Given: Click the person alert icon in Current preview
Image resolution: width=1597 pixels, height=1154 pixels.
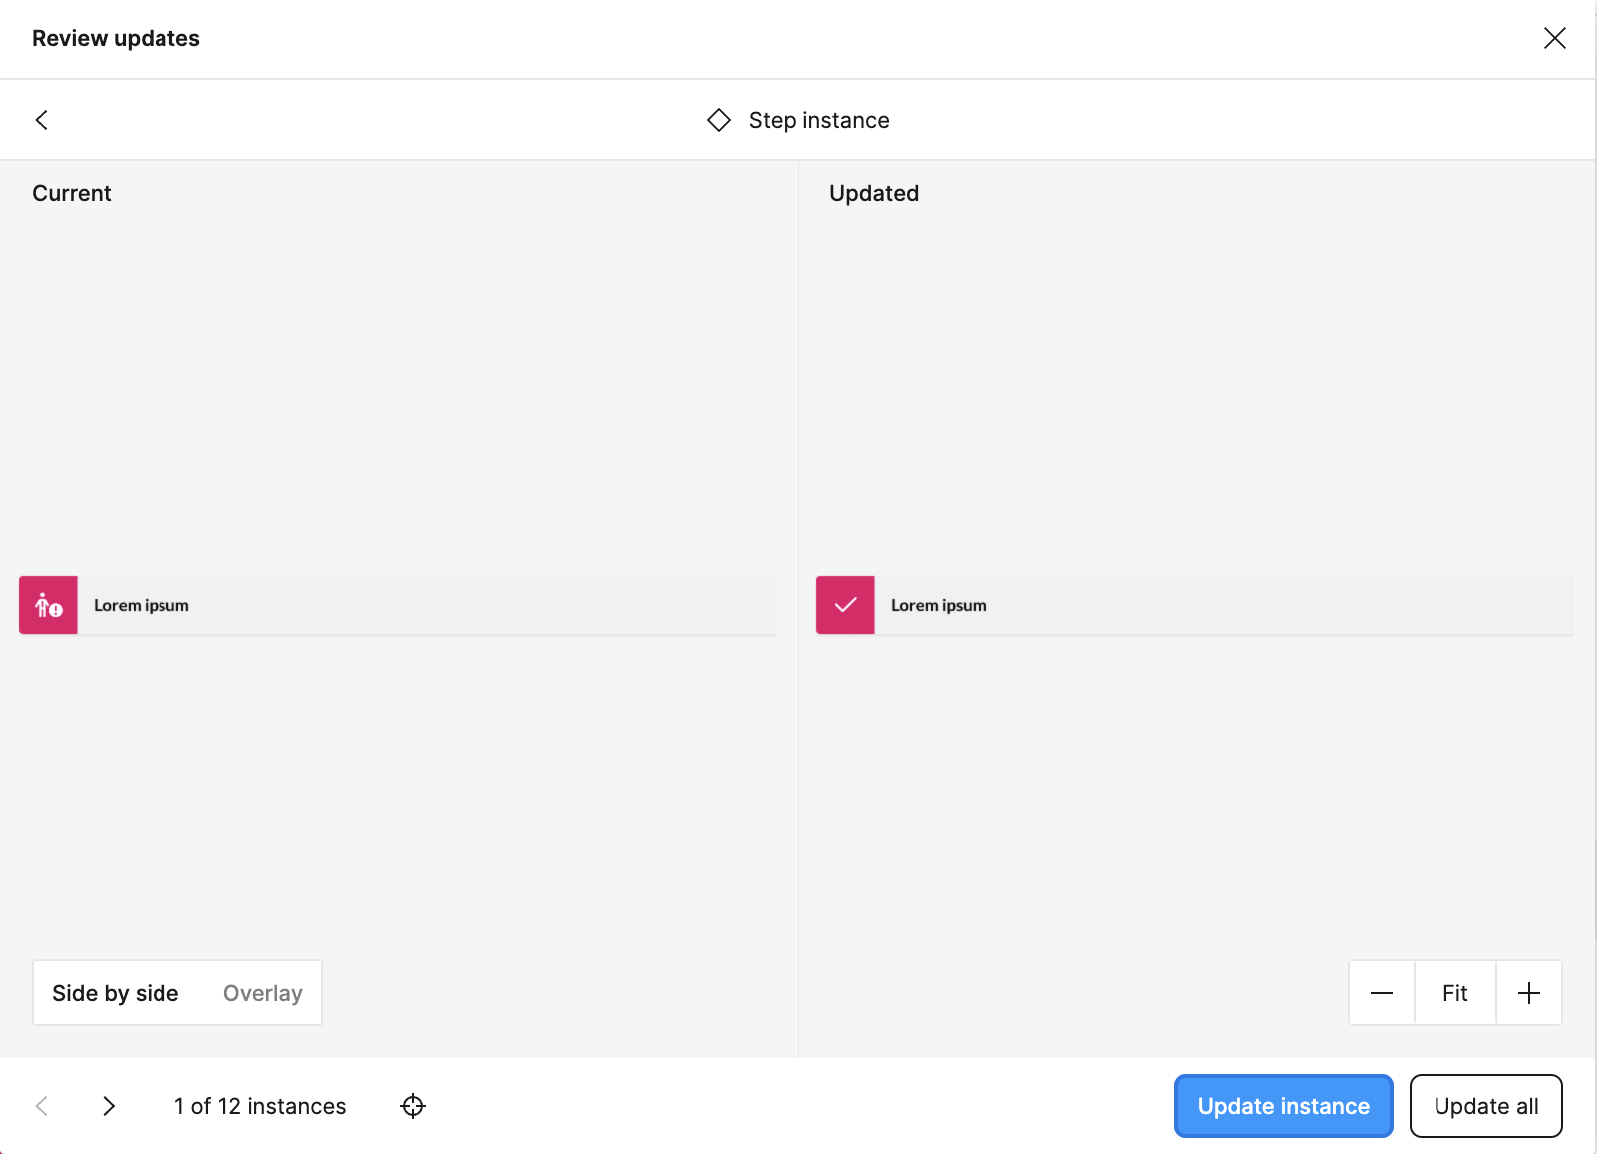Looking at the screenshot, I should click(48, 605).
